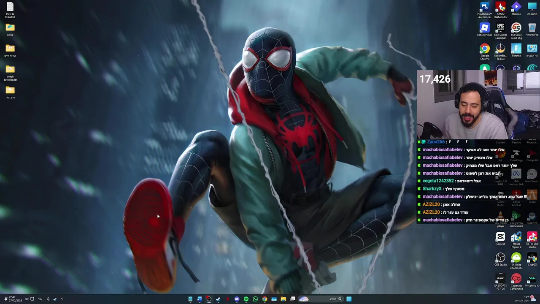Image resolution: width=540 pixels, height=304 pixels.
Task: Open PlayStation Accessories desktop shortcut
Action: (484, 10)
